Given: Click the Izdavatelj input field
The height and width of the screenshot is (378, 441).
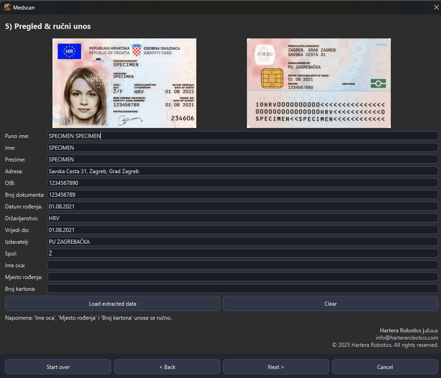Looking at the screenshot, I should tap(242, 241).
